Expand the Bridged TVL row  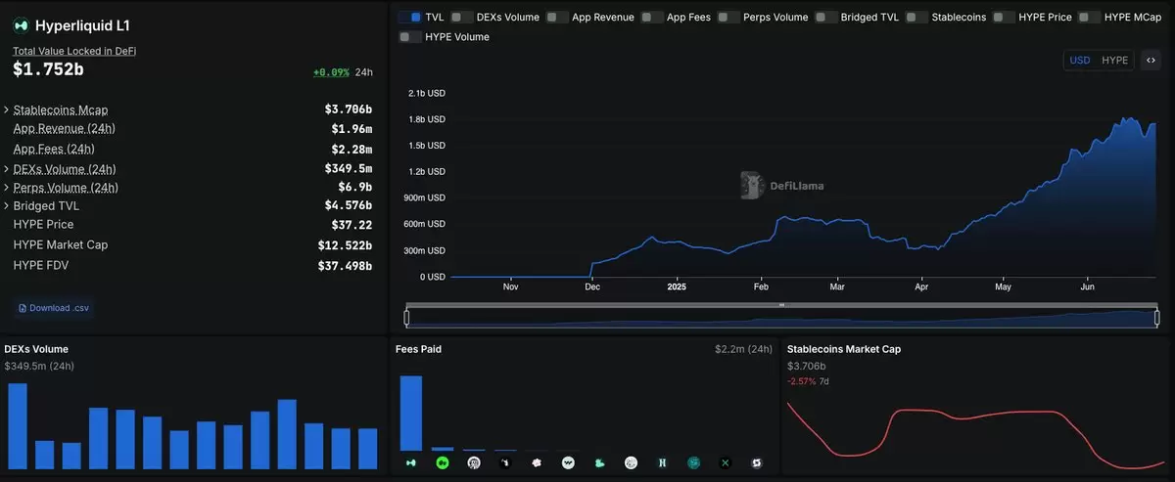pyautogui.click(x=7, y=206)
